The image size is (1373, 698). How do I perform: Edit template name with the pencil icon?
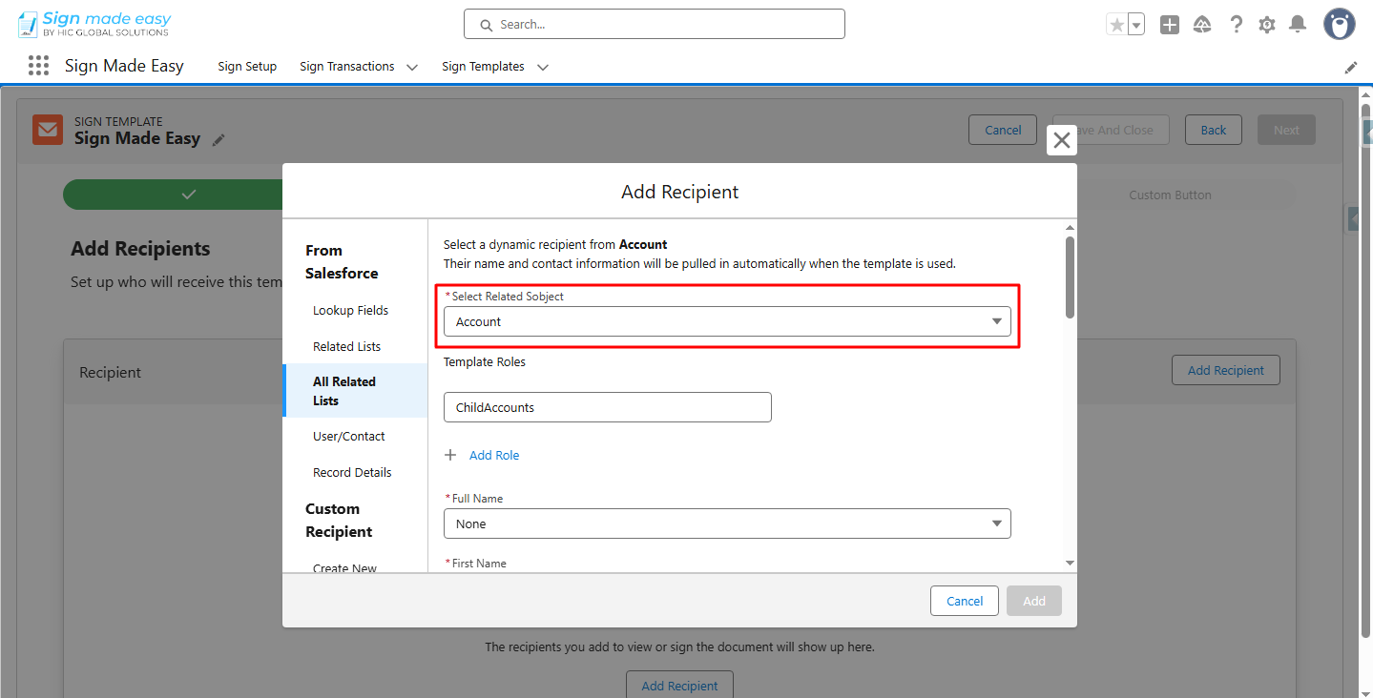(218, 140)
